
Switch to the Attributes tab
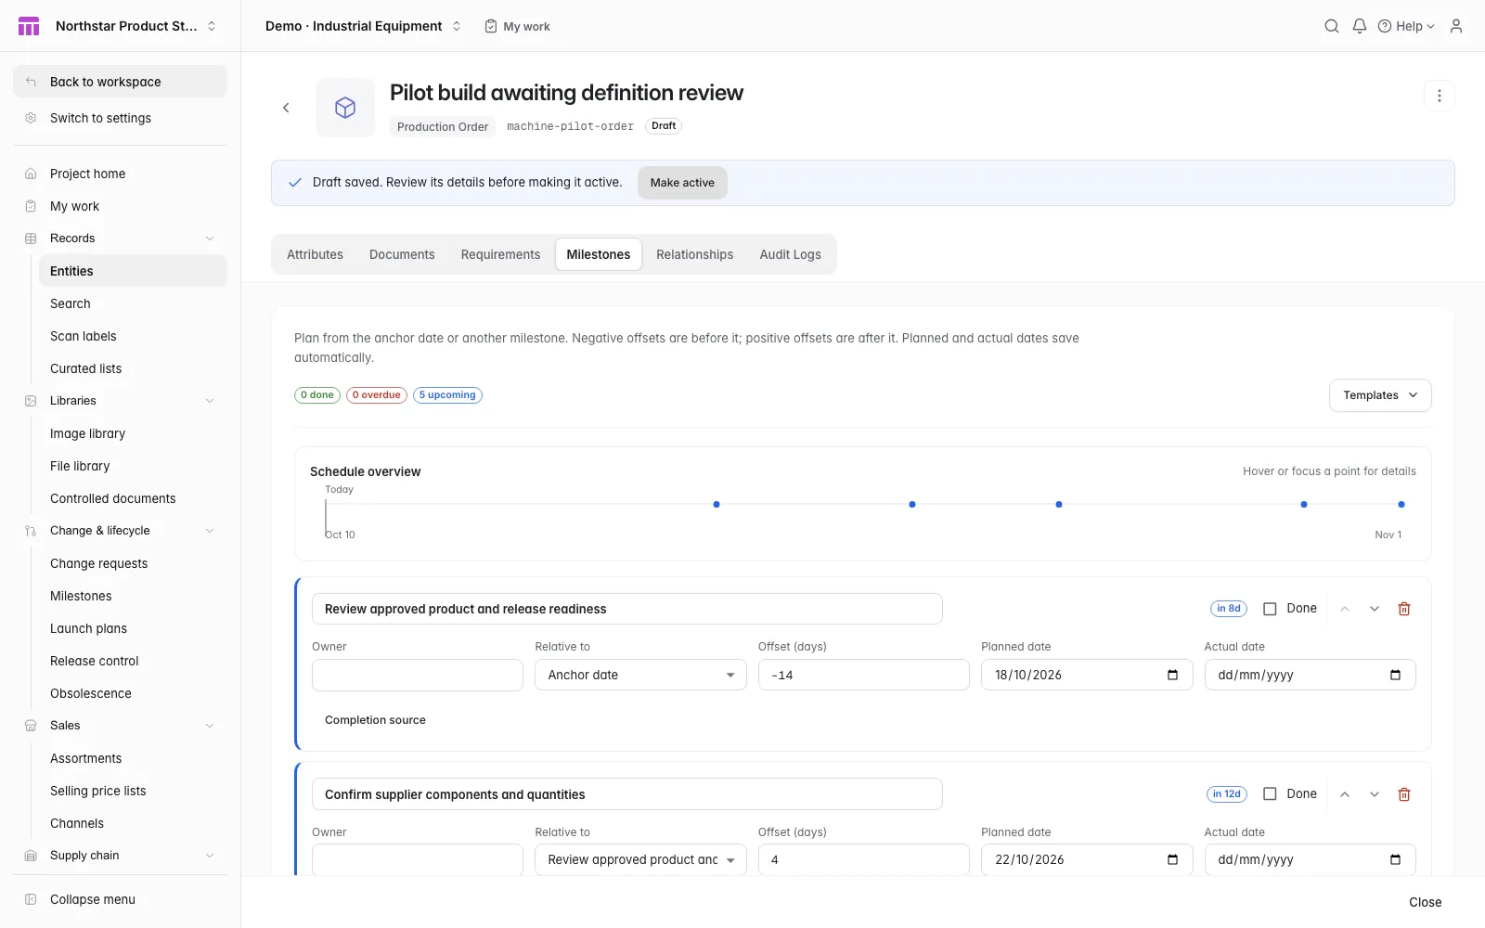(315, 254)
